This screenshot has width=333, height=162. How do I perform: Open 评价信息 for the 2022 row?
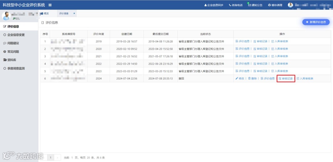tap(243, 64)
